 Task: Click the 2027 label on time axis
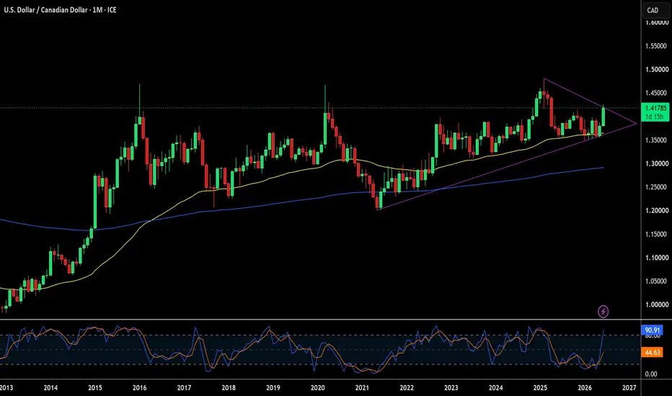point(629,388)
